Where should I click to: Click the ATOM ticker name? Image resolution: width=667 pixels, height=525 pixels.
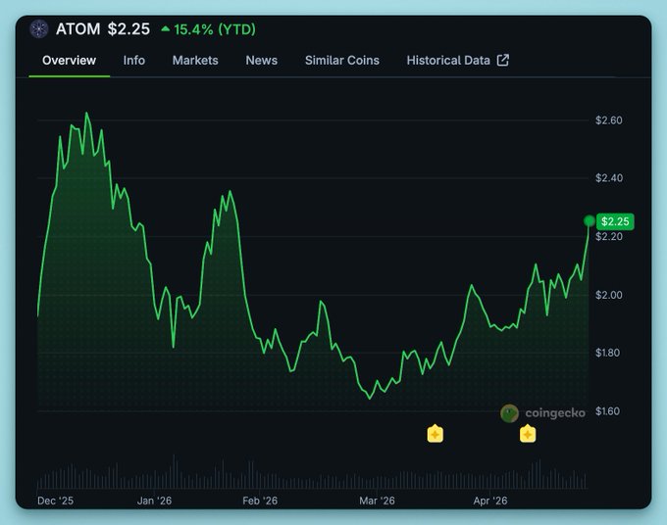(x=77, y=29)
